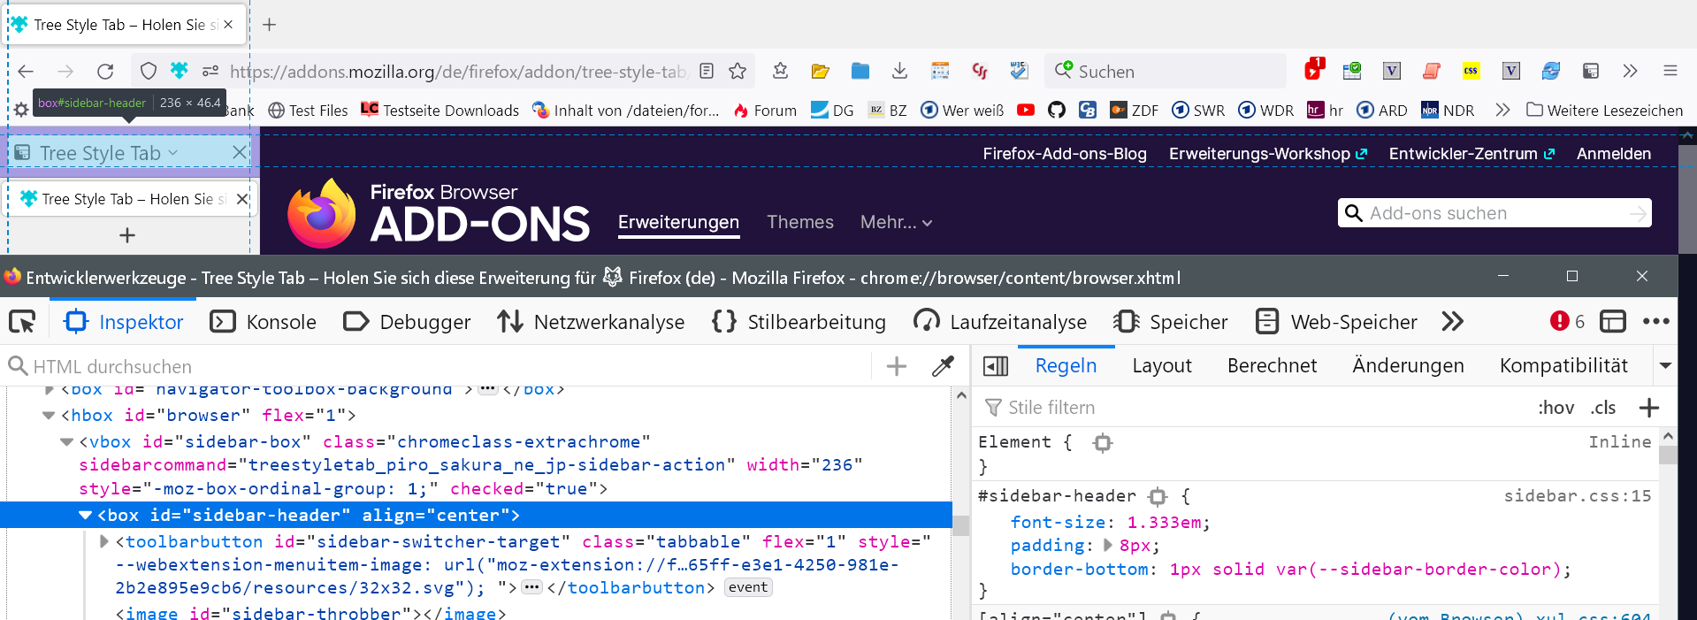
Task: Open devtools three-dot options menu
Action: (1655, 322)
